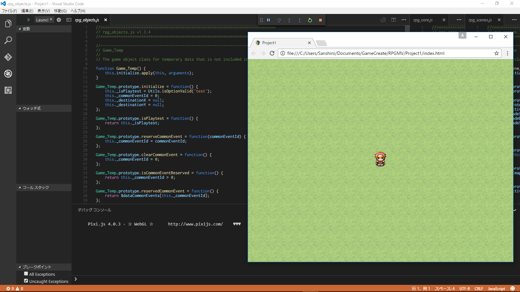Screen dimensions: 520x292
Task: Open the launch configuration dropdown
Action: tap(44, 20)
